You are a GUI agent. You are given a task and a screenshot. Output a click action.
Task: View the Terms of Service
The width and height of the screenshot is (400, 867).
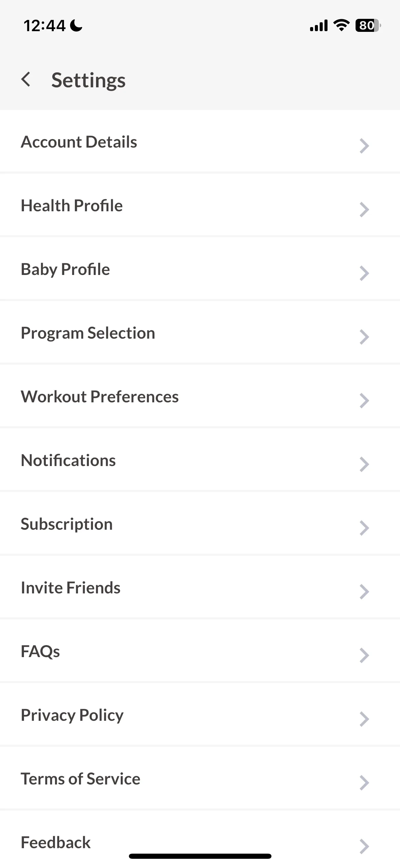tap(200, 779)
